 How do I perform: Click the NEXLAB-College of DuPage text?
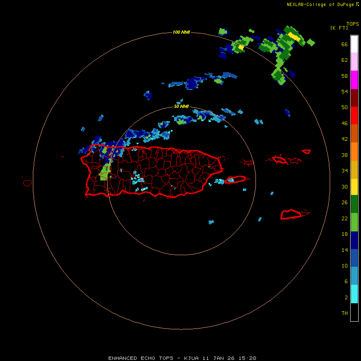pyautogui.click(x=320, y=4)
